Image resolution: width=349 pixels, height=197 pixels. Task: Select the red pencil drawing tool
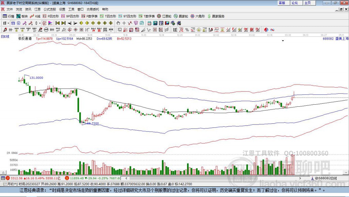click(4, 30)
